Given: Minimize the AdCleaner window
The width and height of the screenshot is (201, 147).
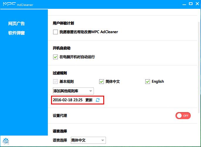Looking at the screenshot, I should [x=184, y=4].
